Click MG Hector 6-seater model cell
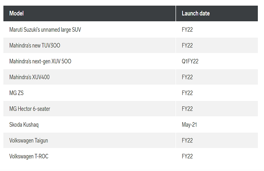This screenshot has height=171, width=264. pyautogui.click(x=30, y=109)
